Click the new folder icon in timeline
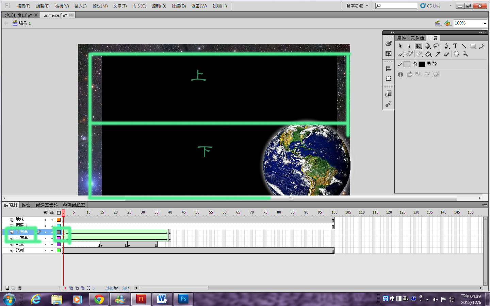 (x=14, y=288)
